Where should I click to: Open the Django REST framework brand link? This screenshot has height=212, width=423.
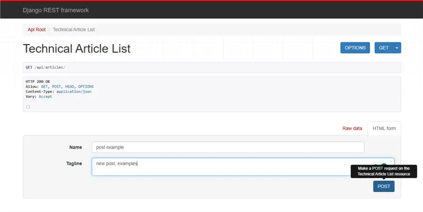point(55,10)
